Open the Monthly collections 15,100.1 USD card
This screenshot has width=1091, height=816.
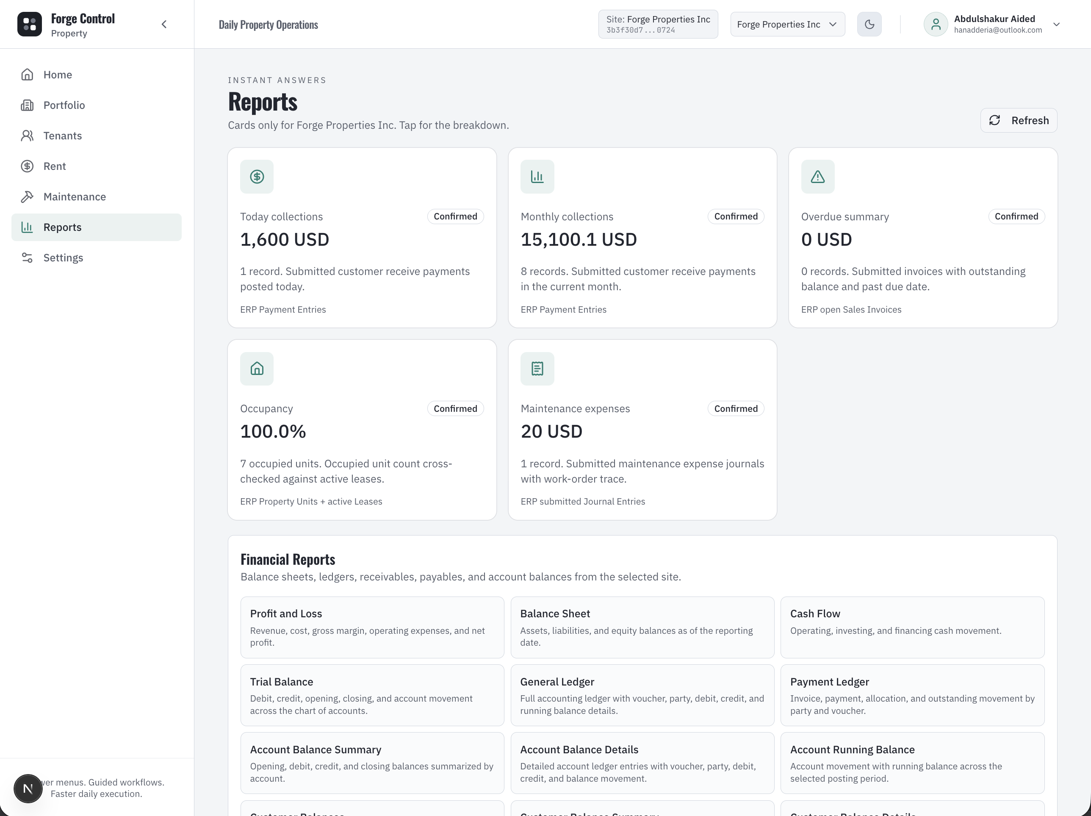pos(642,238)
